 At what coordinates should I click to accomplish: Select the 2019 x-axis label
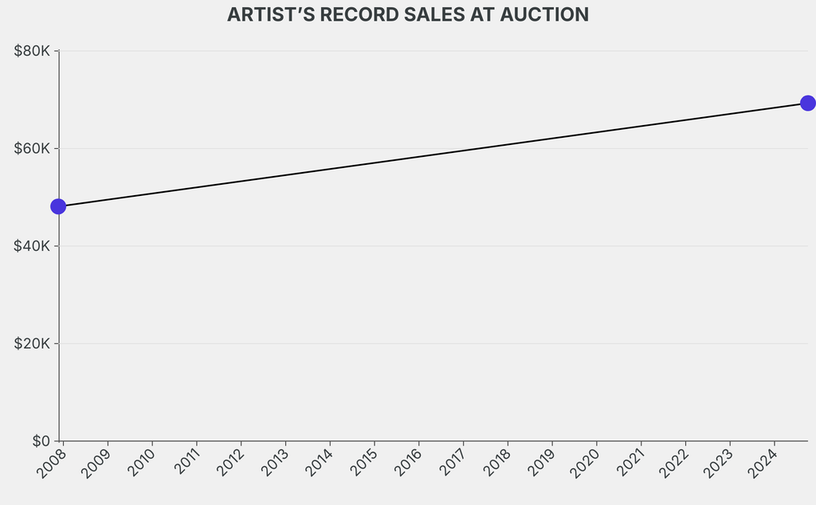(x=540, y=464)
